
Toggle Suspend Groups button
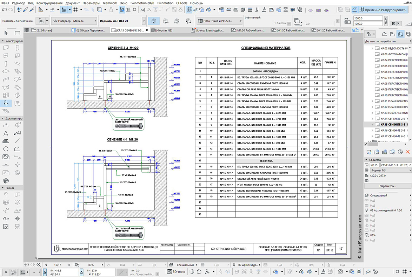383,10
